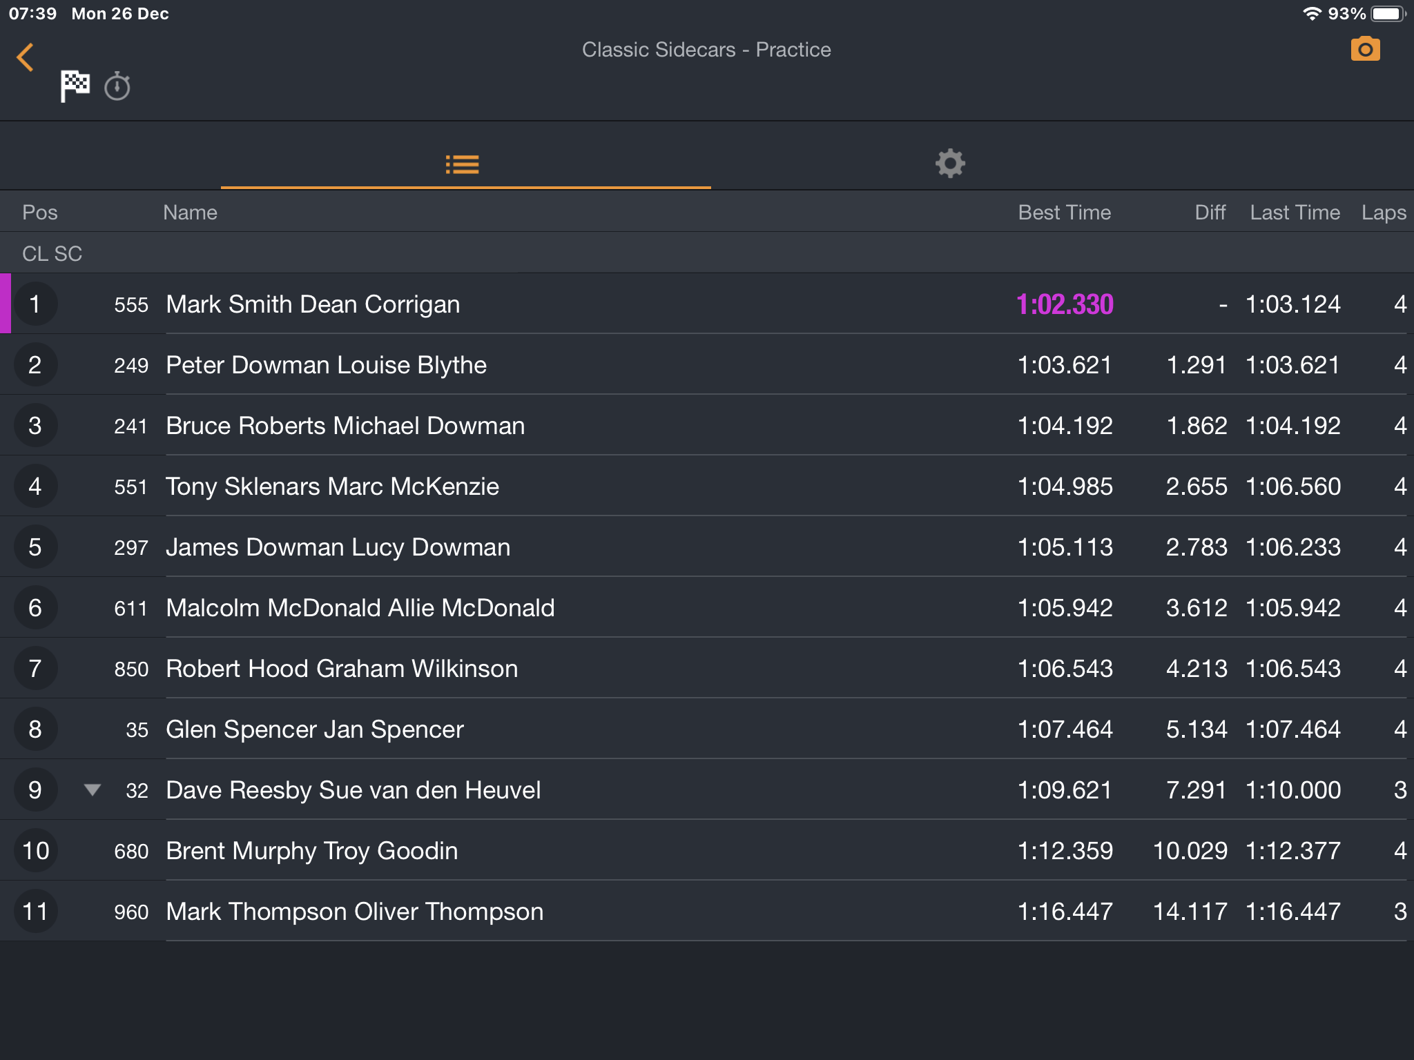Open Robert Hood Graham Wilkinson entry
Screen dimensions: 1414x1060
click(x=707, y=669)
